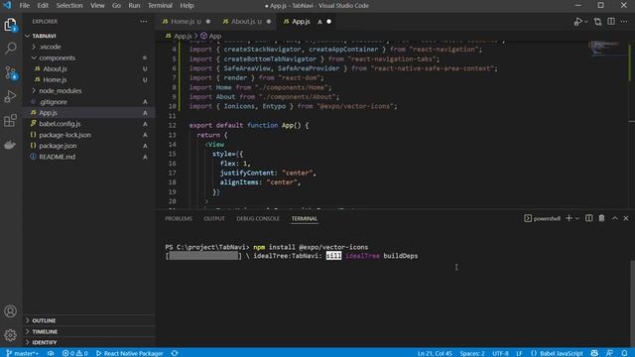Show errors and warnings count
Screen dimensions: 635x357
click(x=75, y=353)
